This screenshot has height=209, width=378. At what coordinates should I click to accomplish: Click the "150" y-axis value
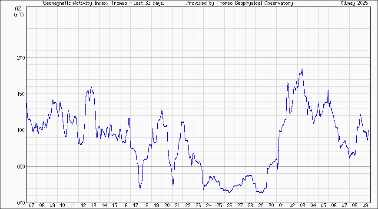[21, 94]
